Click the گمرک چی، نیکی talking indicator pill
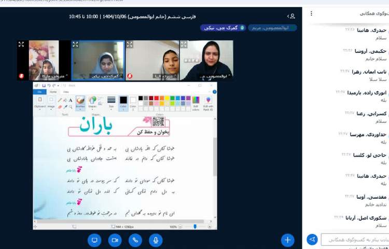This screenshot has width=389, height=249. tap(223, 28)
